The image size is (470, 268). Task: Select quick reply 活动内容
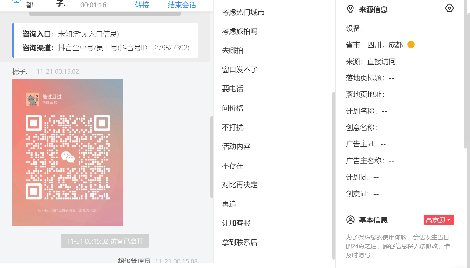pyautogui.click(x=236, y=146)
